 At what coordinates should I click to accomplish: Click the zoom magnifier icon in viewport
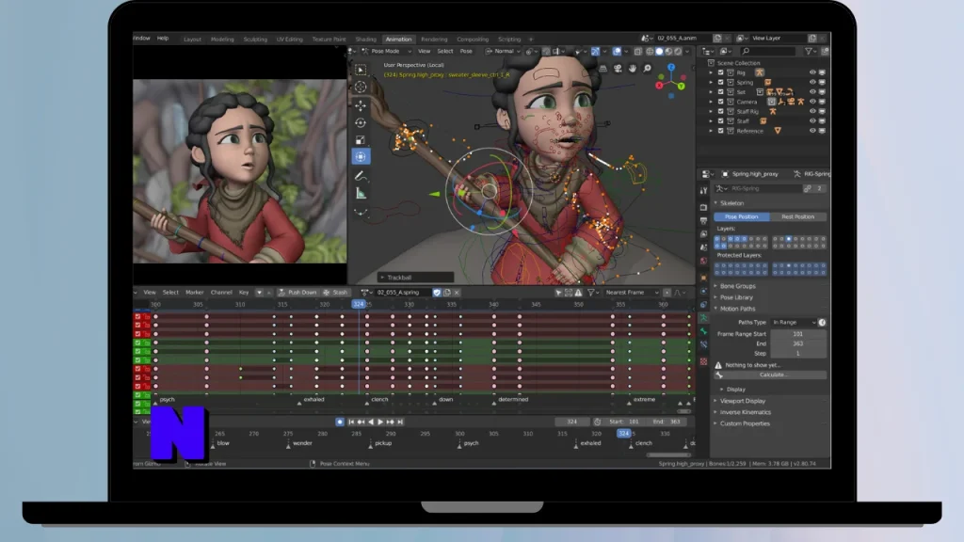648,69
